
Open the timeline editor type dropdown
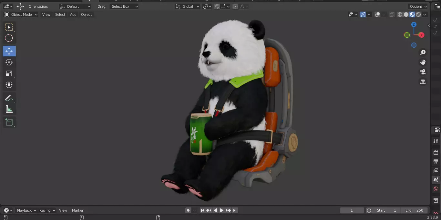pyautogui.click(x=8, y=210)
